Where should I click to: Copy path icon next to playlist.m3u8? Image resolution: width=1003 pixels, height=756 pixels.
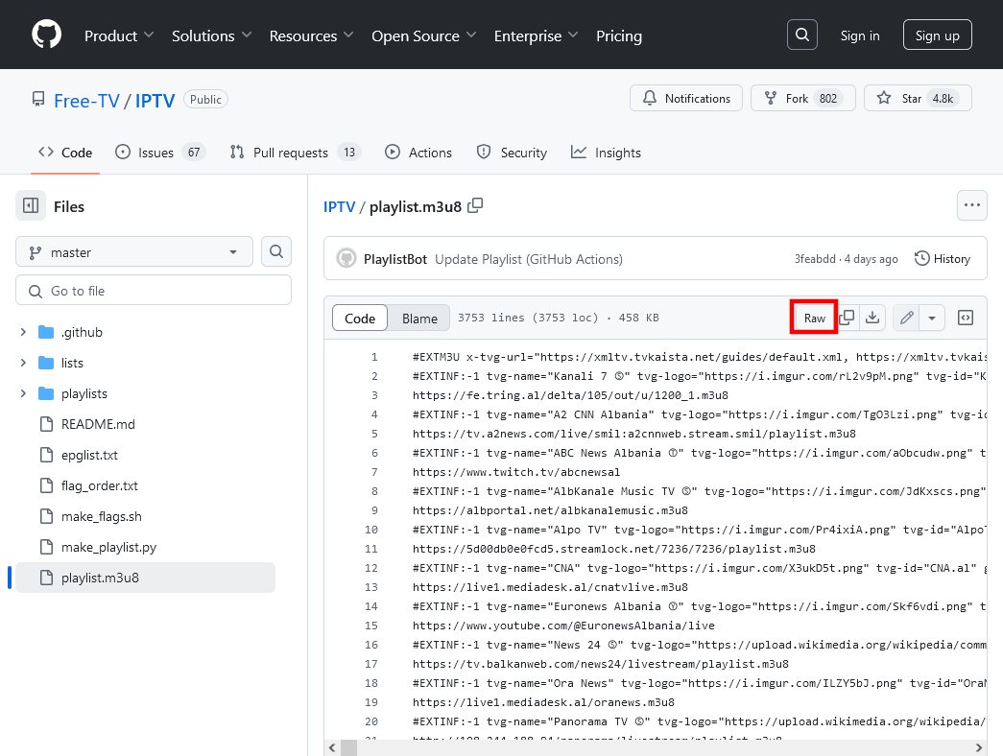click(x=475, y=206)
